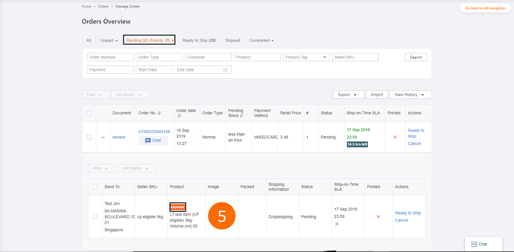Click the calendar icon in date range field
Screen dimensions: 514x252
[x=225, y=70]
